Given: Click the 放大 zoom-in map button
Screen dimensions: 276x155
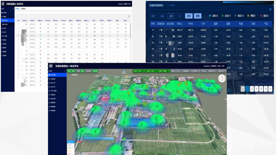Looking at the screenshot, I should [x=69, y=71].
